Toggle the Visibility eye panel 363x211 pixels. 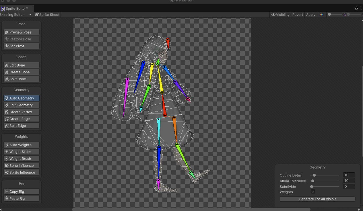coord(280,15)
